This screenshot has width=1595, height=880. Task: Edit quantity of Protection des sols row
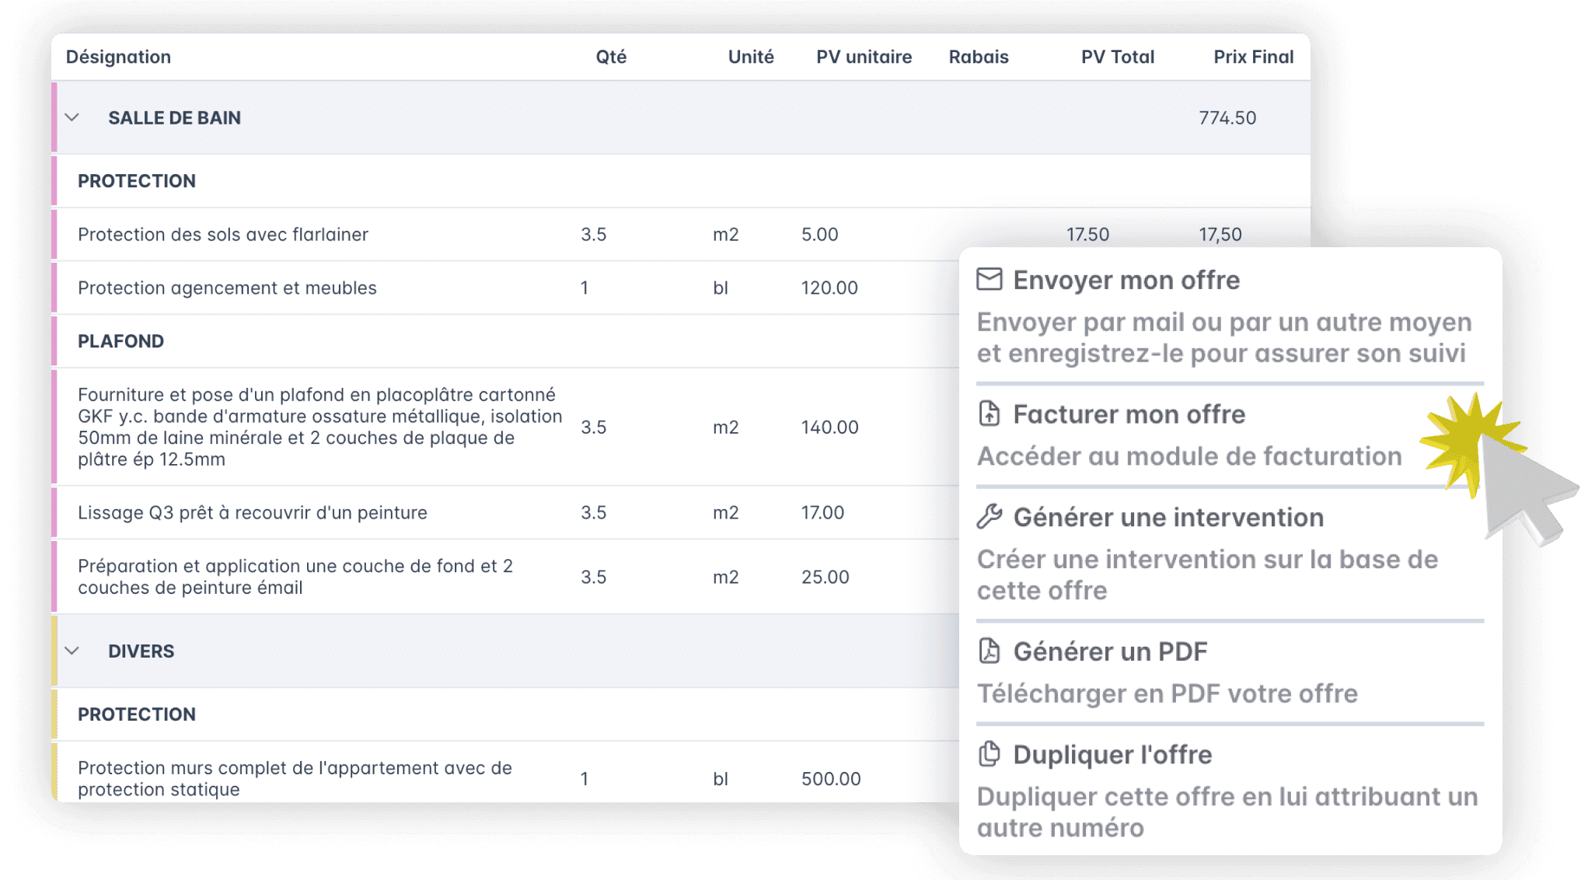coord(594,234)
